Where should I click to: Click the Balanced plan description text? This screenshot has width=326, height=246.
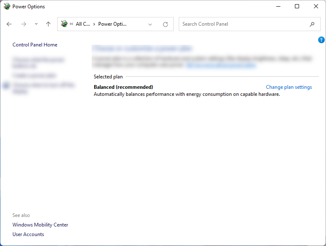[187, 94]
